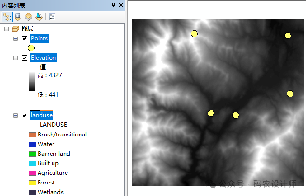The height and width of the screenshot is (196, 306).
Task: Click the data frame layers icon
Action: [x=15, y=29]
